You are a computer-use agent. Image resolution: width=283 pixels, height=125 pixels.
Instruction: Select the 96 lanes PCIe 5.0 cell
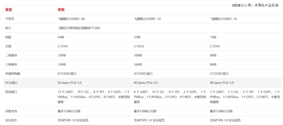(69, 83)
